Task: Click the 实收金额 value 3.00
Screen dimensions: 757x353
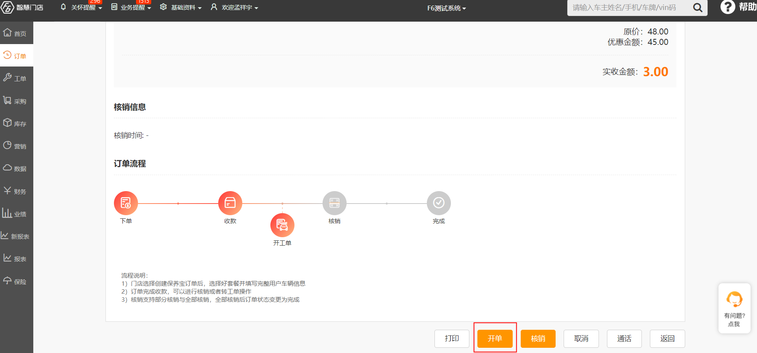Action: [x=656, y=72]
